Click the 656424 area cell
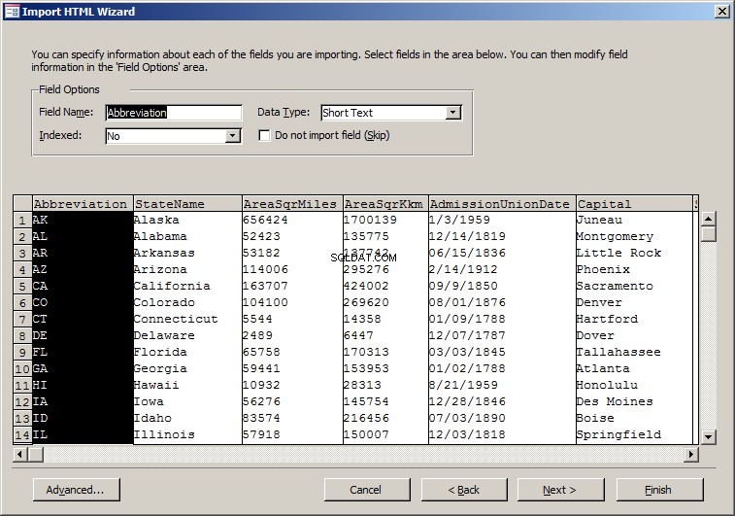Image resolution: width=735 pixels, height=516 pixels. click(x=292, y=220)
